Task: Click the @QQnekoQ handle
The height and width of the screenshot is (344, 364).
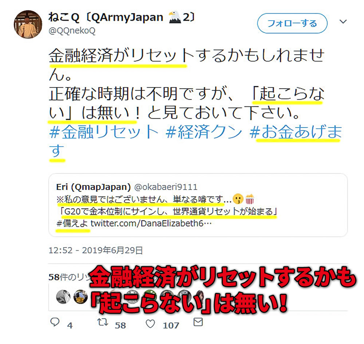Action: (x=72, y=31)
